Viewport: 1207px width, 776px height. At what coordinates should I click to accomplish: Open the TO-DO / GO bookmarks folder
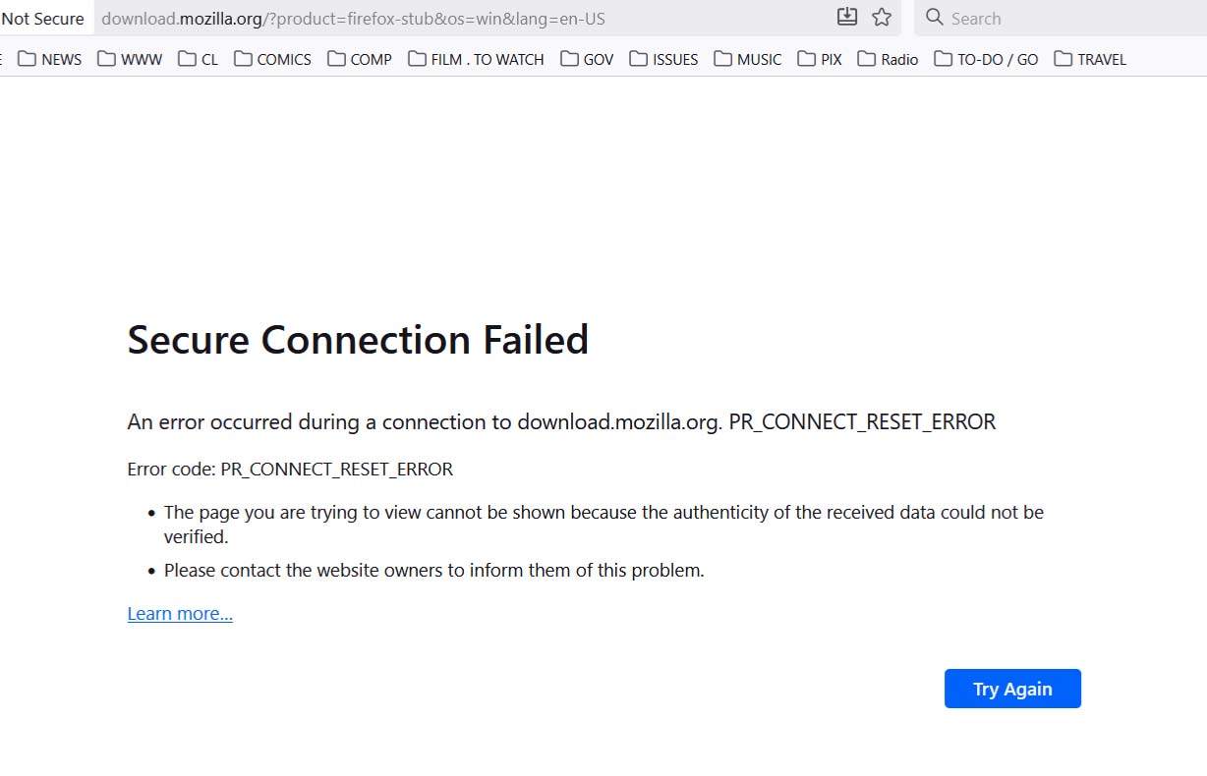[x=986, y=59]
